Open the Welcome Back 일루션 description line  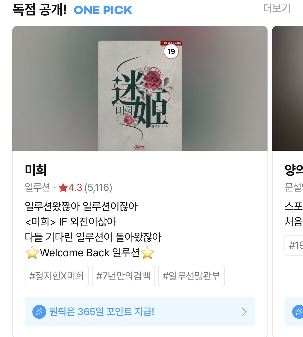[90, 253]
